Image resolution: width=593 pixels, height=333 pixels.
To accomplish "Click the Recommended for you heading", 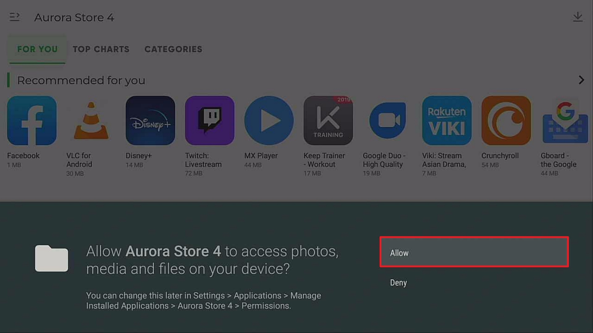I will coord(81,80).
